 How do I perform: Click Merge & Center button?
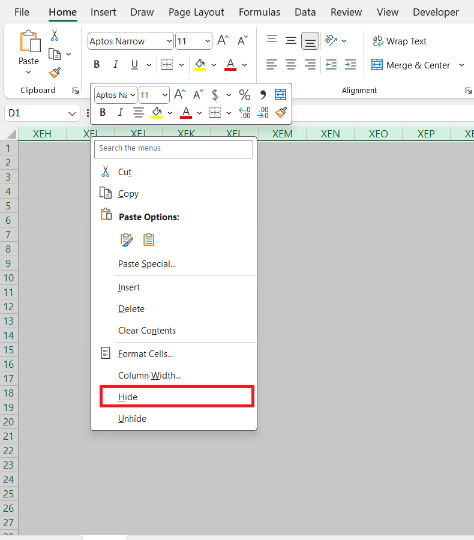point(410,65)
